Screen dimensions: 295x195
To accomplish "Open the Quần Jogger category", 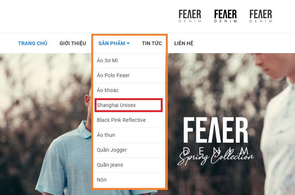I will [129, 150].
